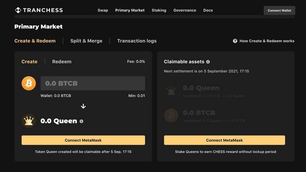
Task: Click the Queen crown token icon
Action: click(29, 121)
